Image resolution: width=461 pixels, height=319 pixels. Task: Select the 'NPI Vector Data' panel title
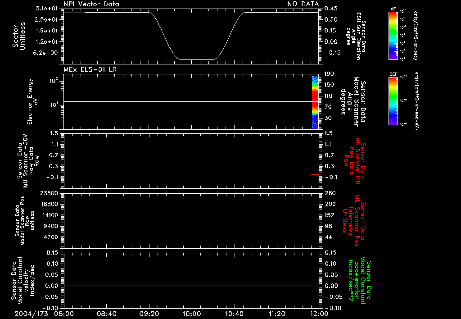click(x=91, y=4)
